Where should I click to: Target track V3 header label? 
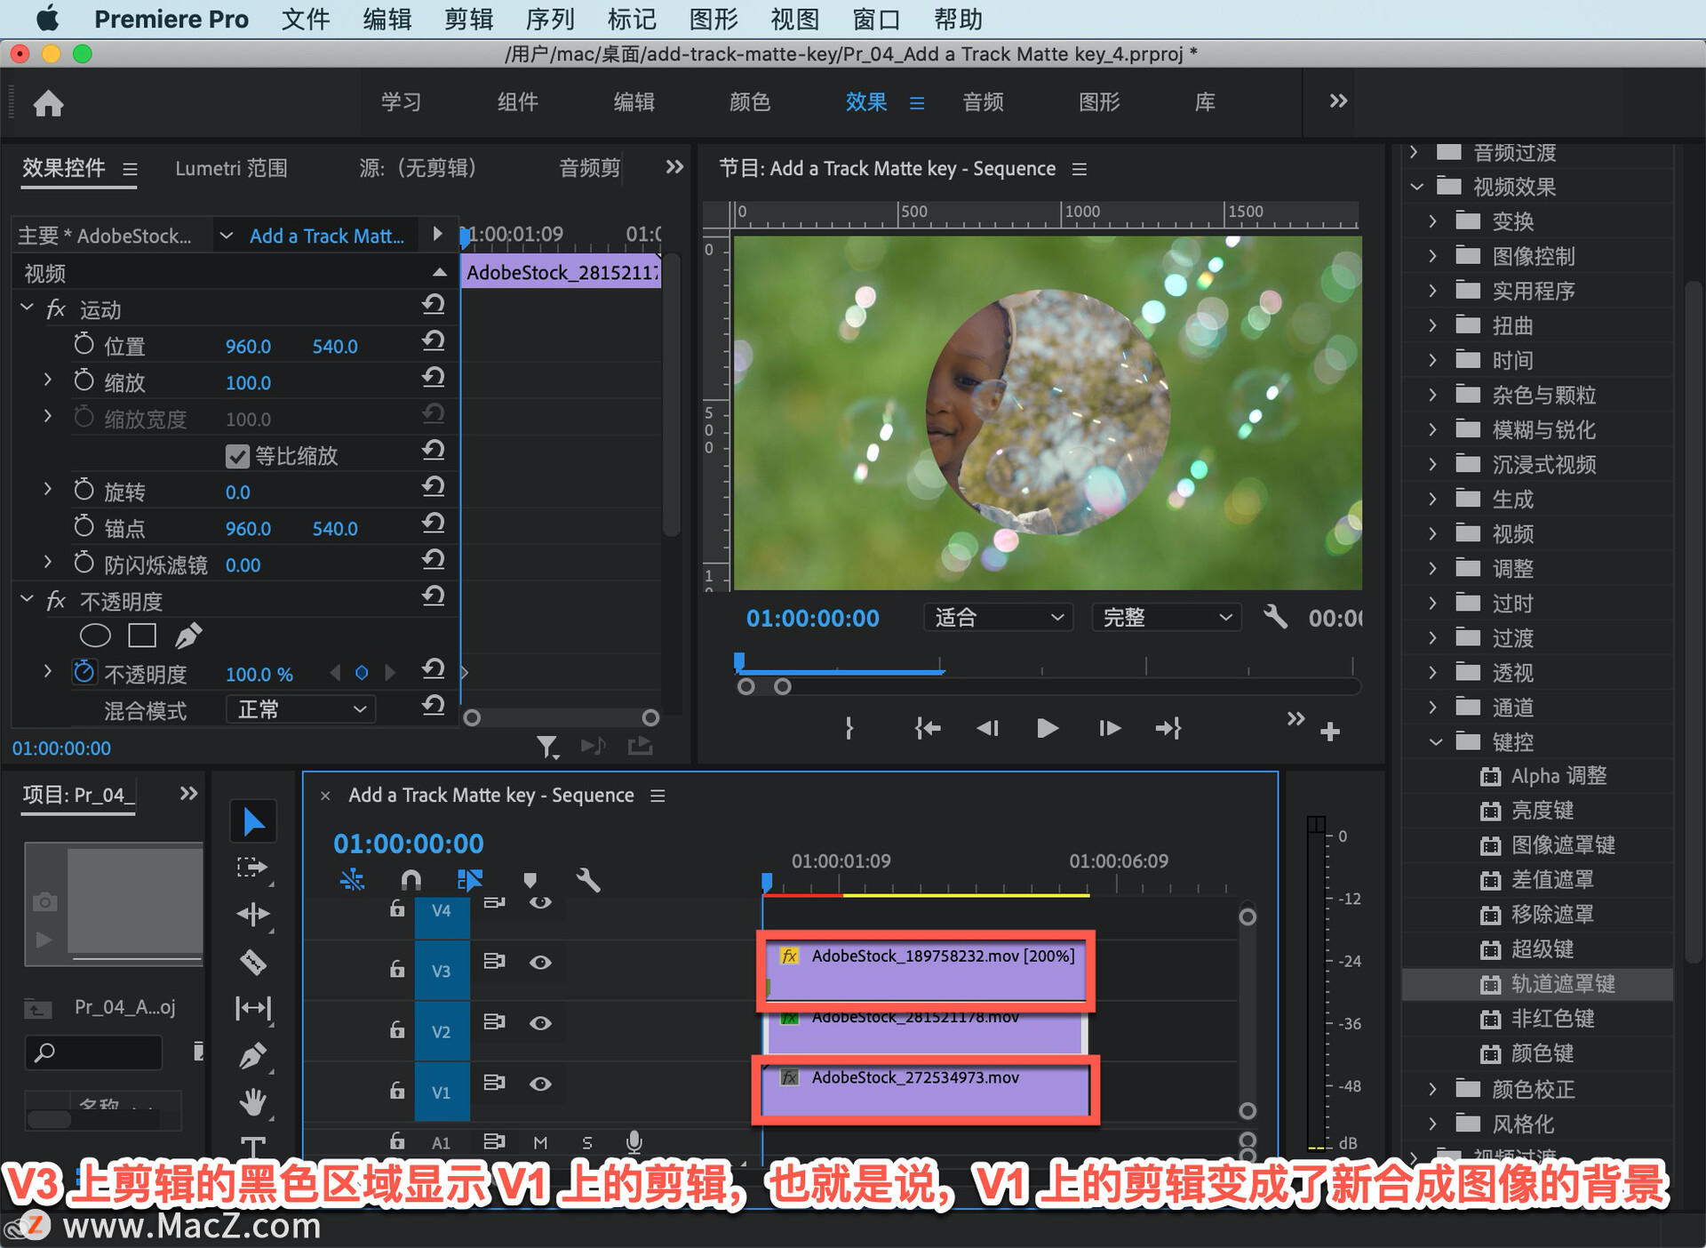[x=442, y=971]
